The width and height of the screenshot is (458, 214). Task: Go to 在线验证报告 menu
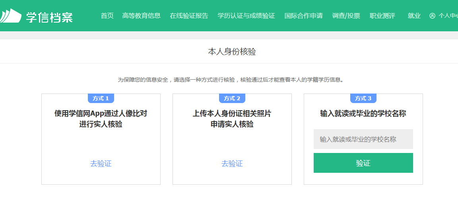(x=189, y=16)
